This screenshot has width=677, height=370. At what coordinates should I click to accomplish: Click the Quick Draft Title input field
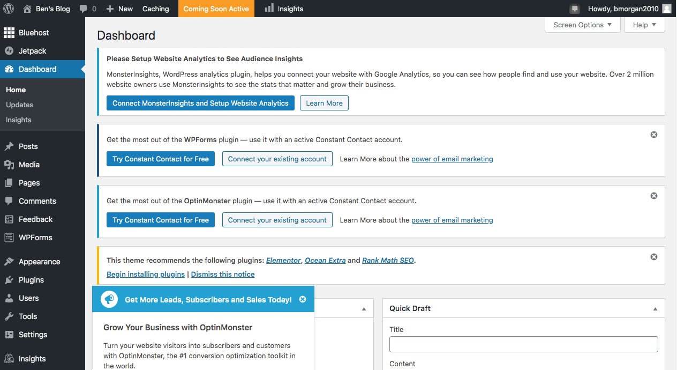pos(524,344)
